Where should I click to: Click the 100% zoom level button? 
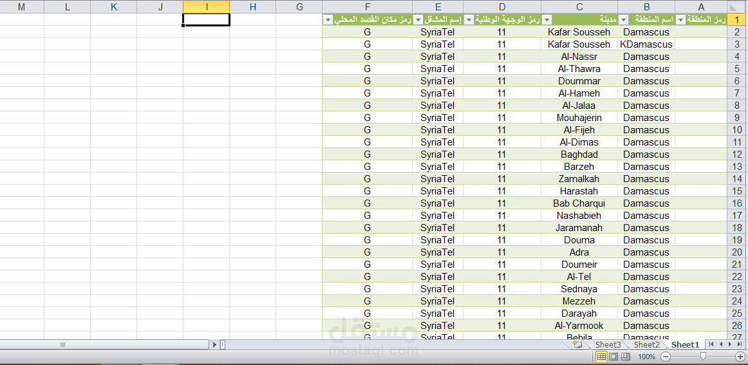tap(646, 357)
